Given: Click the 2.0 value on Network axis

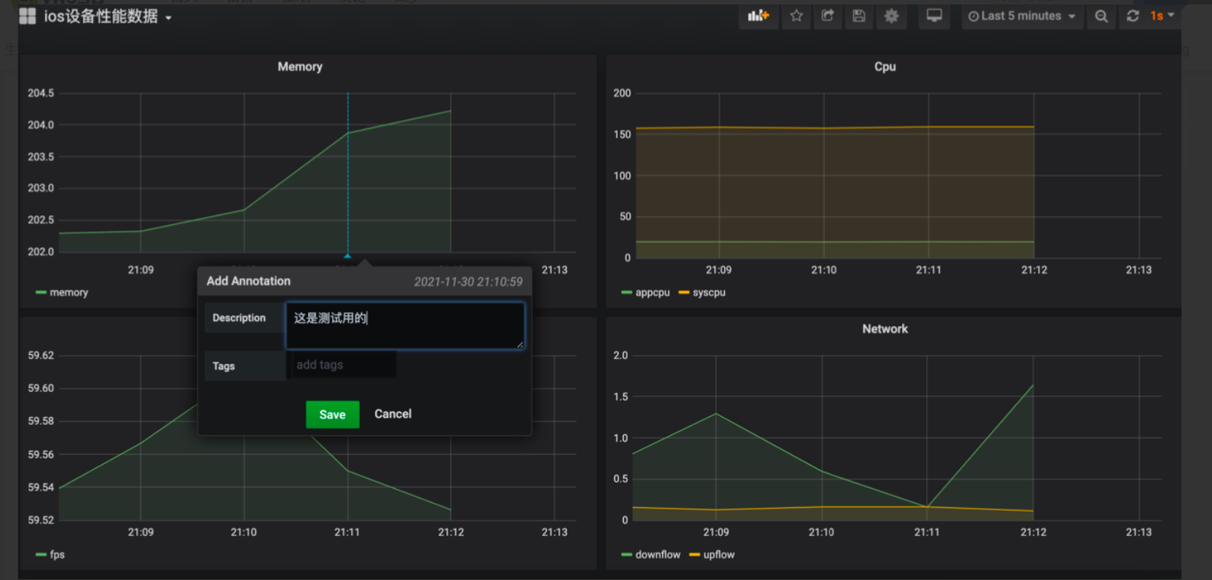Looking at the screenshot, I should coord(621,356).
